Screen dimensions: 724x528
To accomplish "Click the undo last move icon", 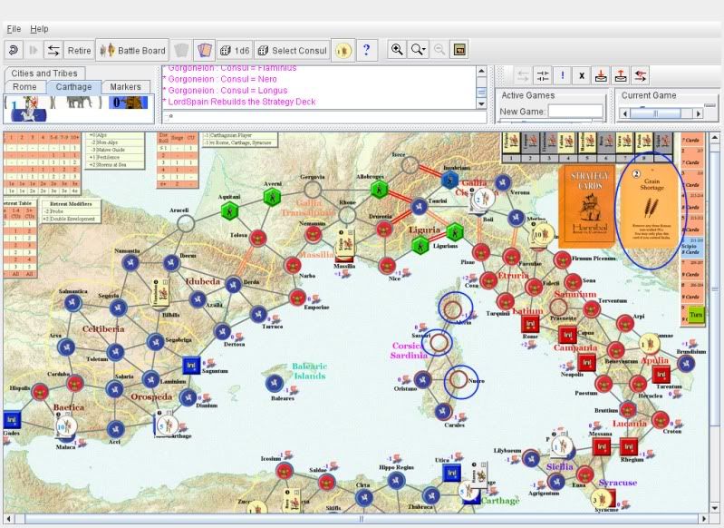I will click(x=14, y=50).
